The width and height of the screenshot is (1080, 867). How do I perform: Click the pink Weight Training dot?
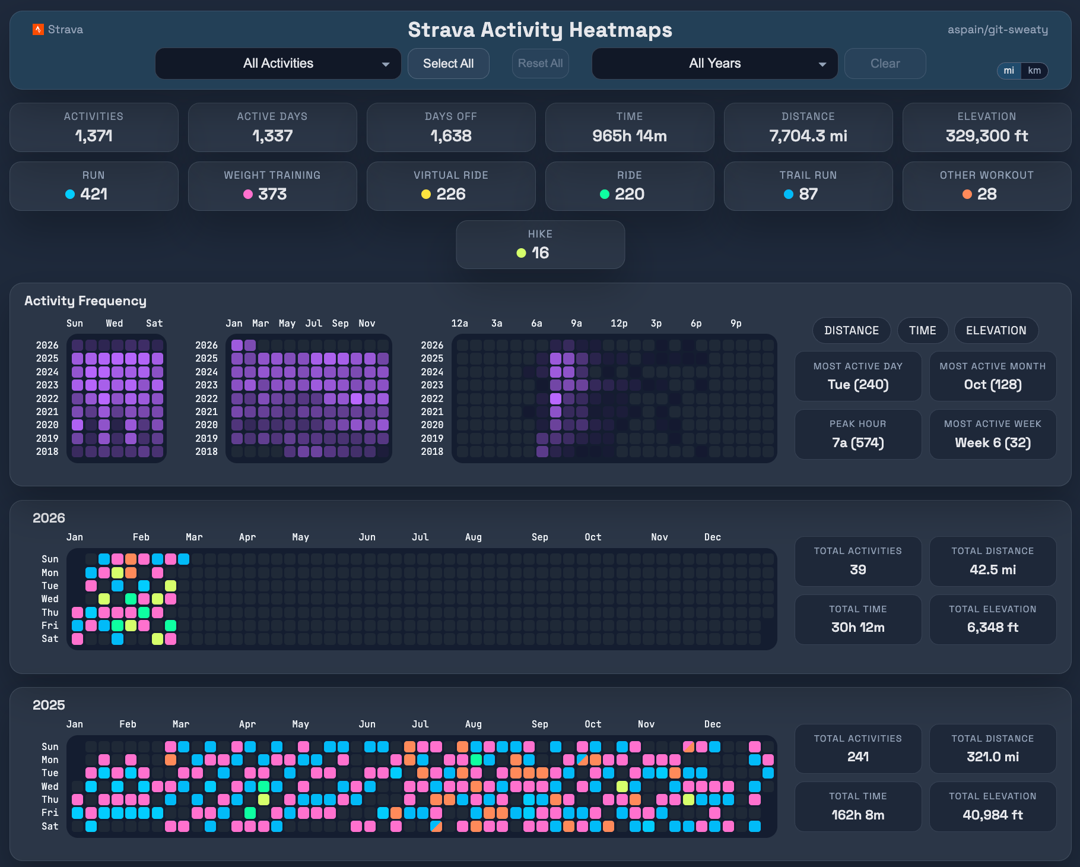pyautogui.click(x=248, y=194)
